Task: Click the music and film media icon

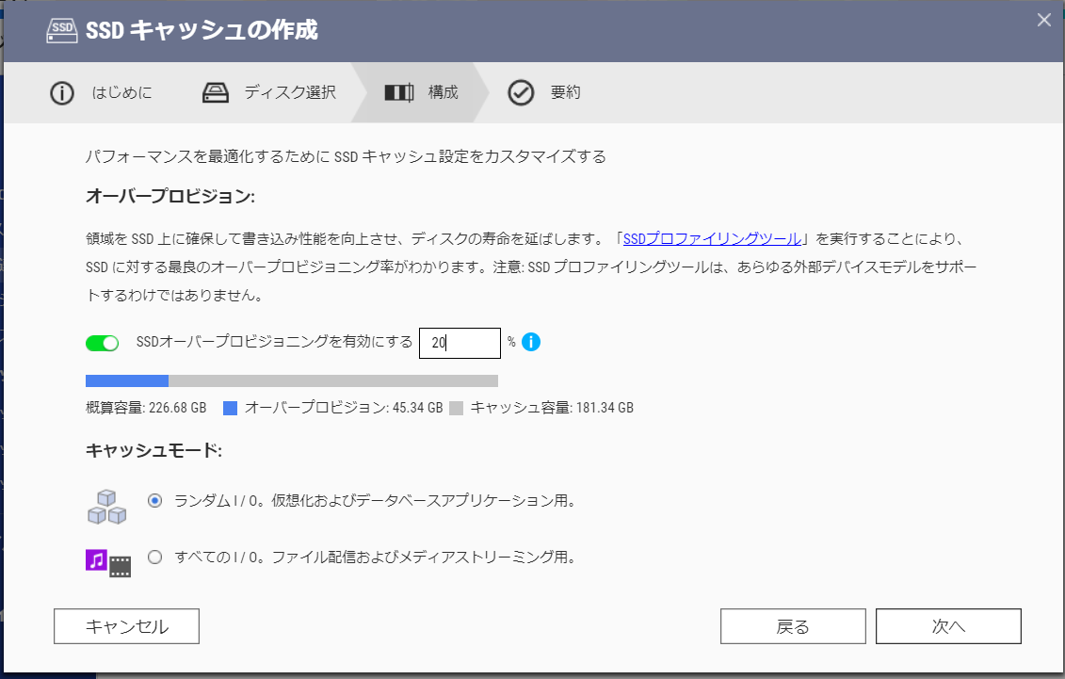Action: (108, 563)
